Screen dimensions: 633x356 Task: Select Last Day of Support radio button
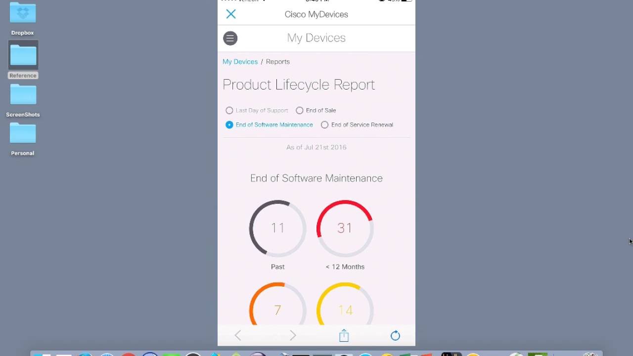tap(229, 110)
